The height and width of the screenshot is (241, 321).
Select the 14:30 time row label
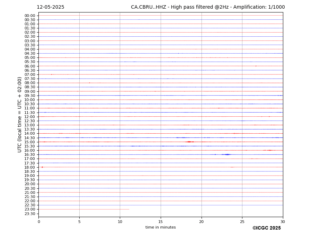[x=30, y=138]
